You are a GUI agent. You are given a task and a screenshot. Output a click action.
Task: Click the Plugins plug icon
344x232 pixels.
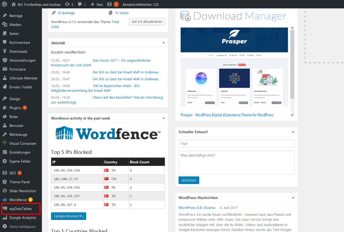(5, 108)
